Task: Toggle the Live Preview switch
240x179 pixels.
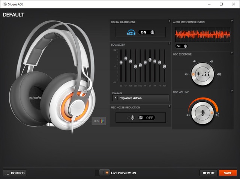Action: click(104, 173)
